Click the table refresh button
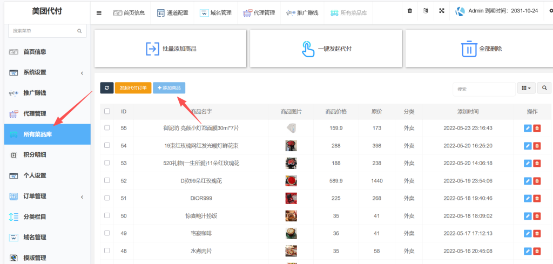 (x=107, y=88)
